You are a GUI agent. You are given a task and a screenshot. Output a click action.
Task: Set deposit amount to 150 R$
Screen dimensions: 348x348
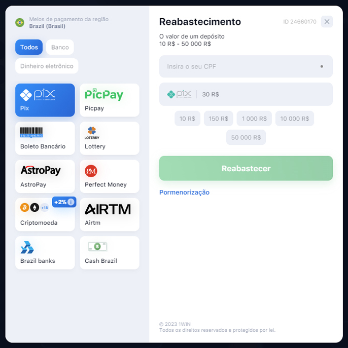pyautogui.click(x=218, y=119)
